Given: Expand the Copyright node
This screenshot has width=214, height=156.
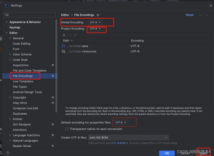Looking at the screenshot, I should coord(10,98).
